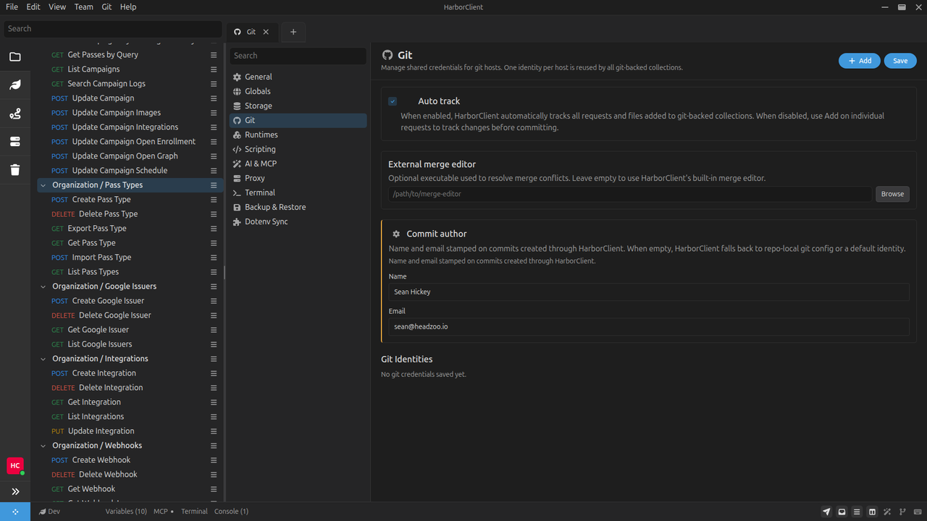The width and height of the screenshot is (927, 521).
Task: Open menu icon for Update Campaign Images
Action: pyautogui.click(x=214, y=113)
